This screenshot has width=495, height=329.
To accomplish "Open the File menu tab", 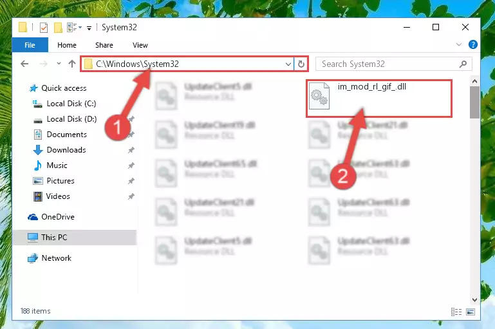I will pyautogui.click(x=30, y=45).
